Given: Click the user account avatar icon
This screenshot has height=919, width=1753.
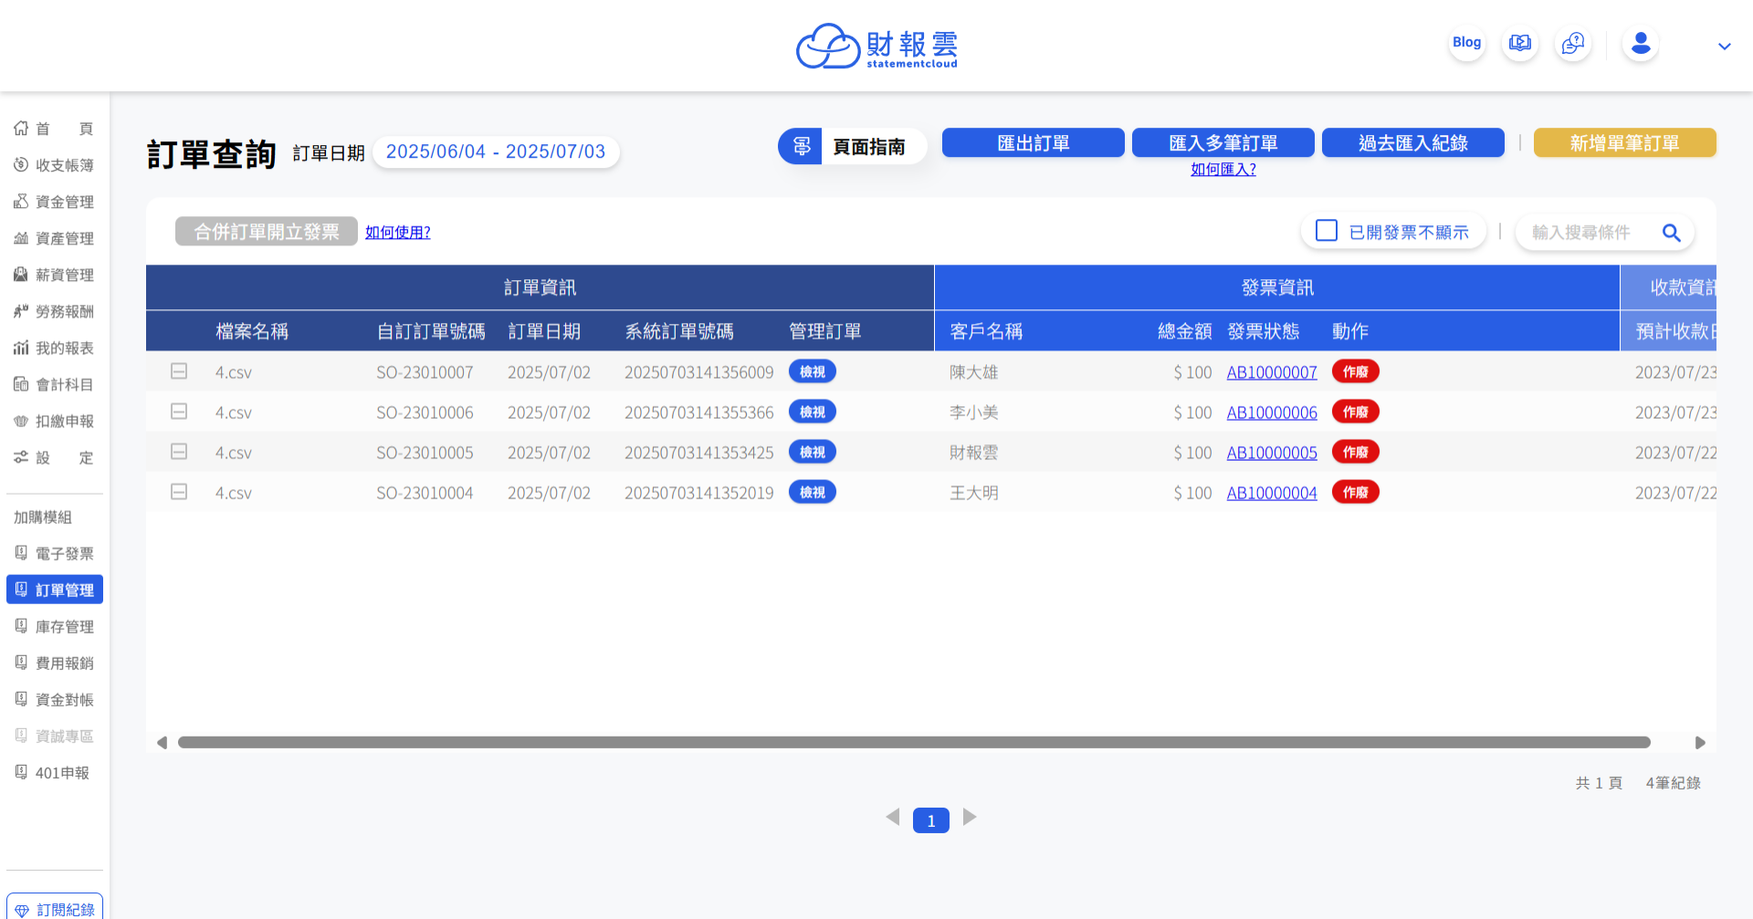Looking at the screenshot, I should click(1640, 43).
